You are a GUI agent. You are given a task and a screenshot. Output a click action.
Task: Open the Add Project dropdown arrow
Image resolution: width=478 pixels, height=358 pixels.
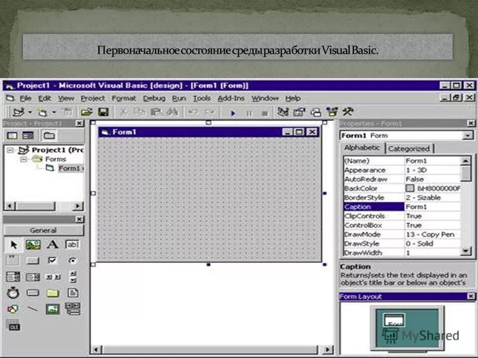pyautogui.click(x=29, y=112)
